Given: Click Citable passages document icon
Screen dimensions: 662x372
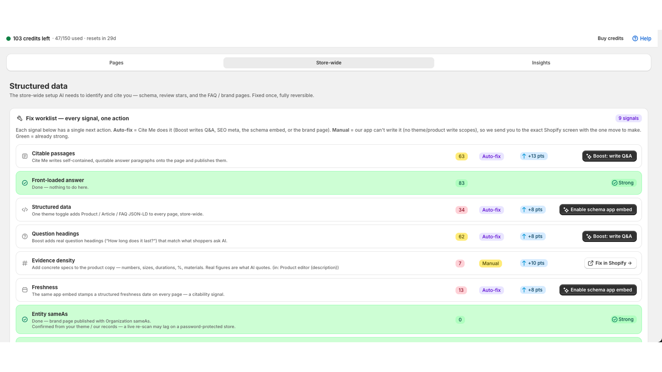Looking at the screenshot, I should pyautogui.click(x=25, y=156).
